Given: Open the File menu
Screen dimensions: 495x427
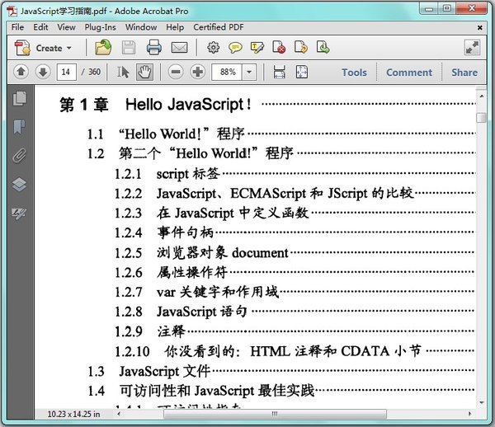Looking at the screenshot, I should click(17, 27).
